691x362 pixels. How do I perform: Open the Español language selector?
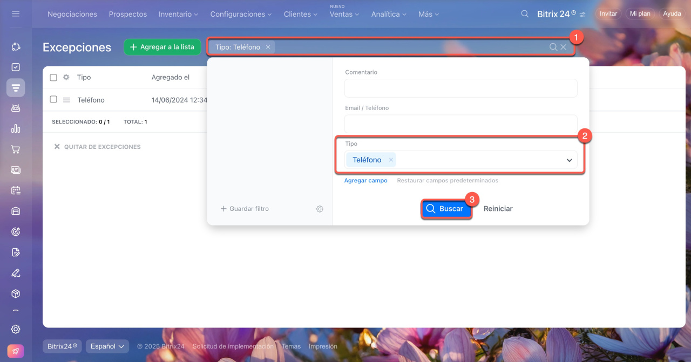[107, 346]
